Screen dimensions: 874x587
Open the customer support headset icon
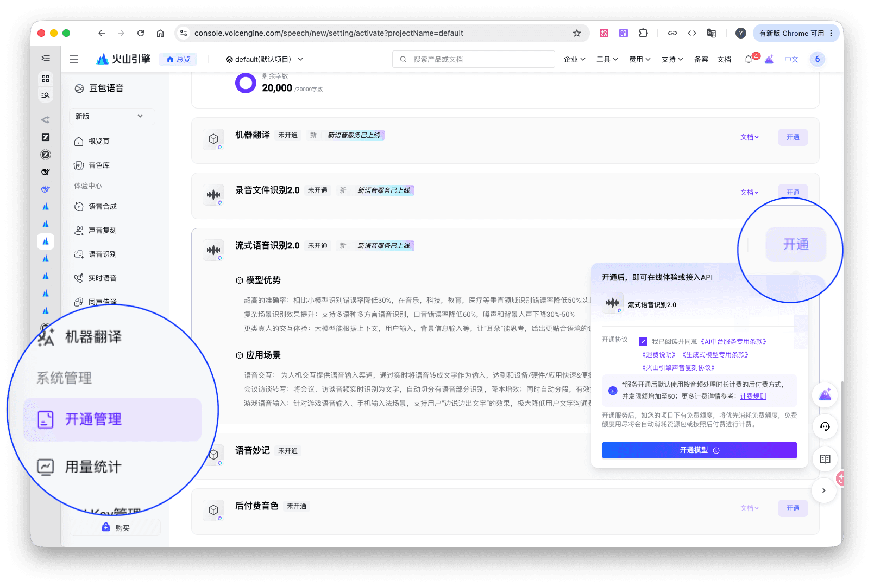pyautogui.click(x=825, y=426)
